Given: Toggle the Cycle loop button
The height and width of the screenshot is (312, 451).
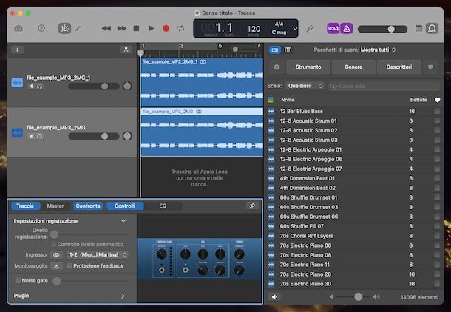Looking at the screenshot, I should click(x=180, y=29).
